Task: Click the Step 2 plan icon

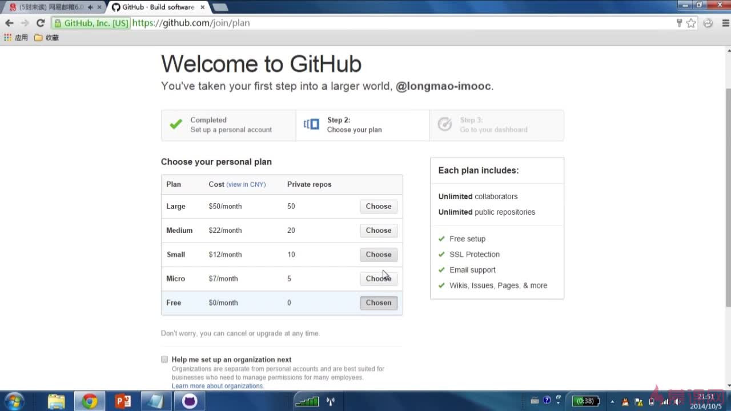Action: 311,124
